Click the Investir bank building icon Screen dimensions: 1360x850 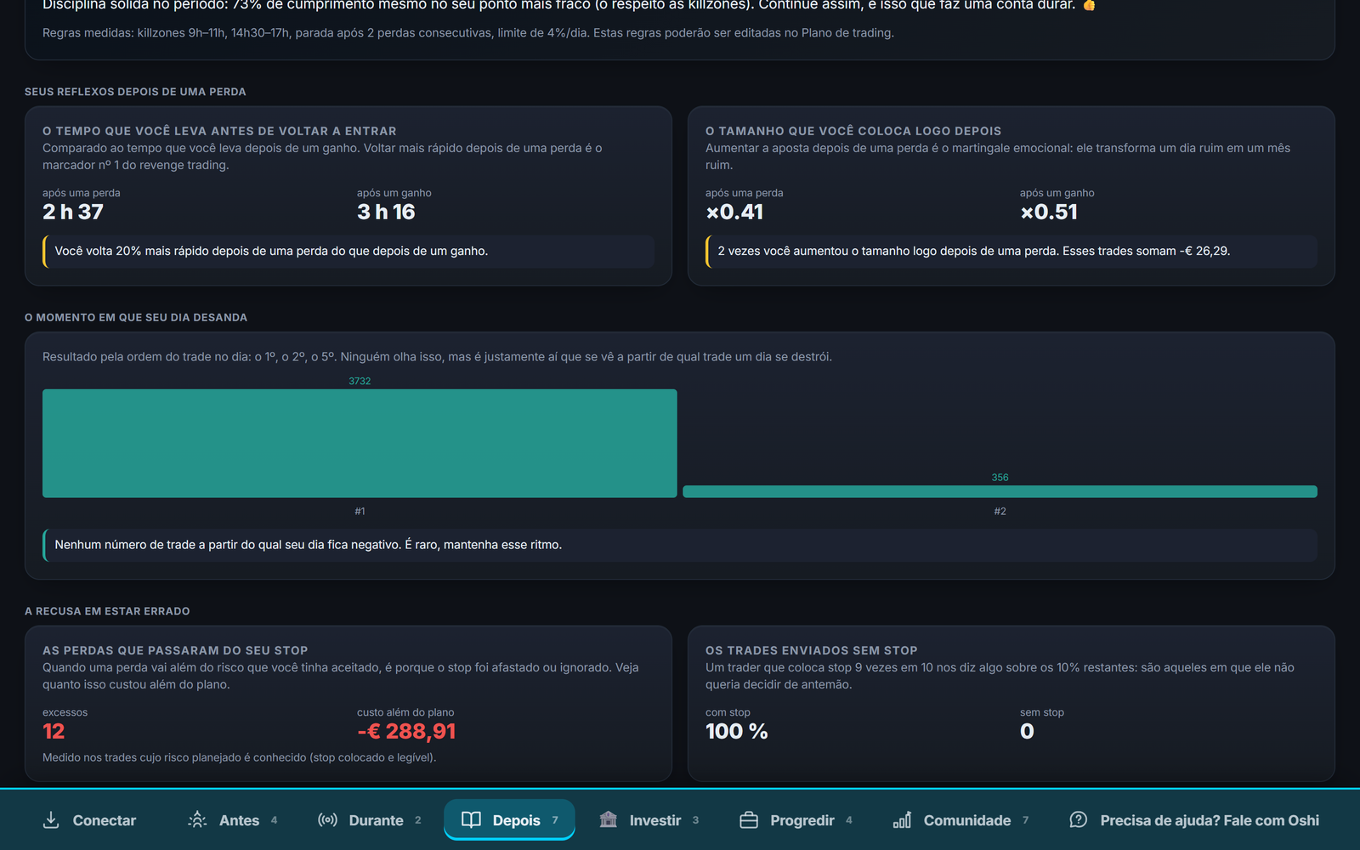[608, 820]
